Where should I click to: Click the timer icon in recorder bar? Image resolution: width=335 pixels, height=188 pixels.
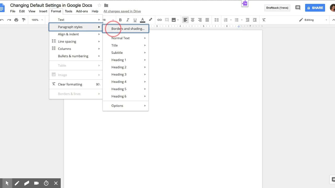coord(46,183)
